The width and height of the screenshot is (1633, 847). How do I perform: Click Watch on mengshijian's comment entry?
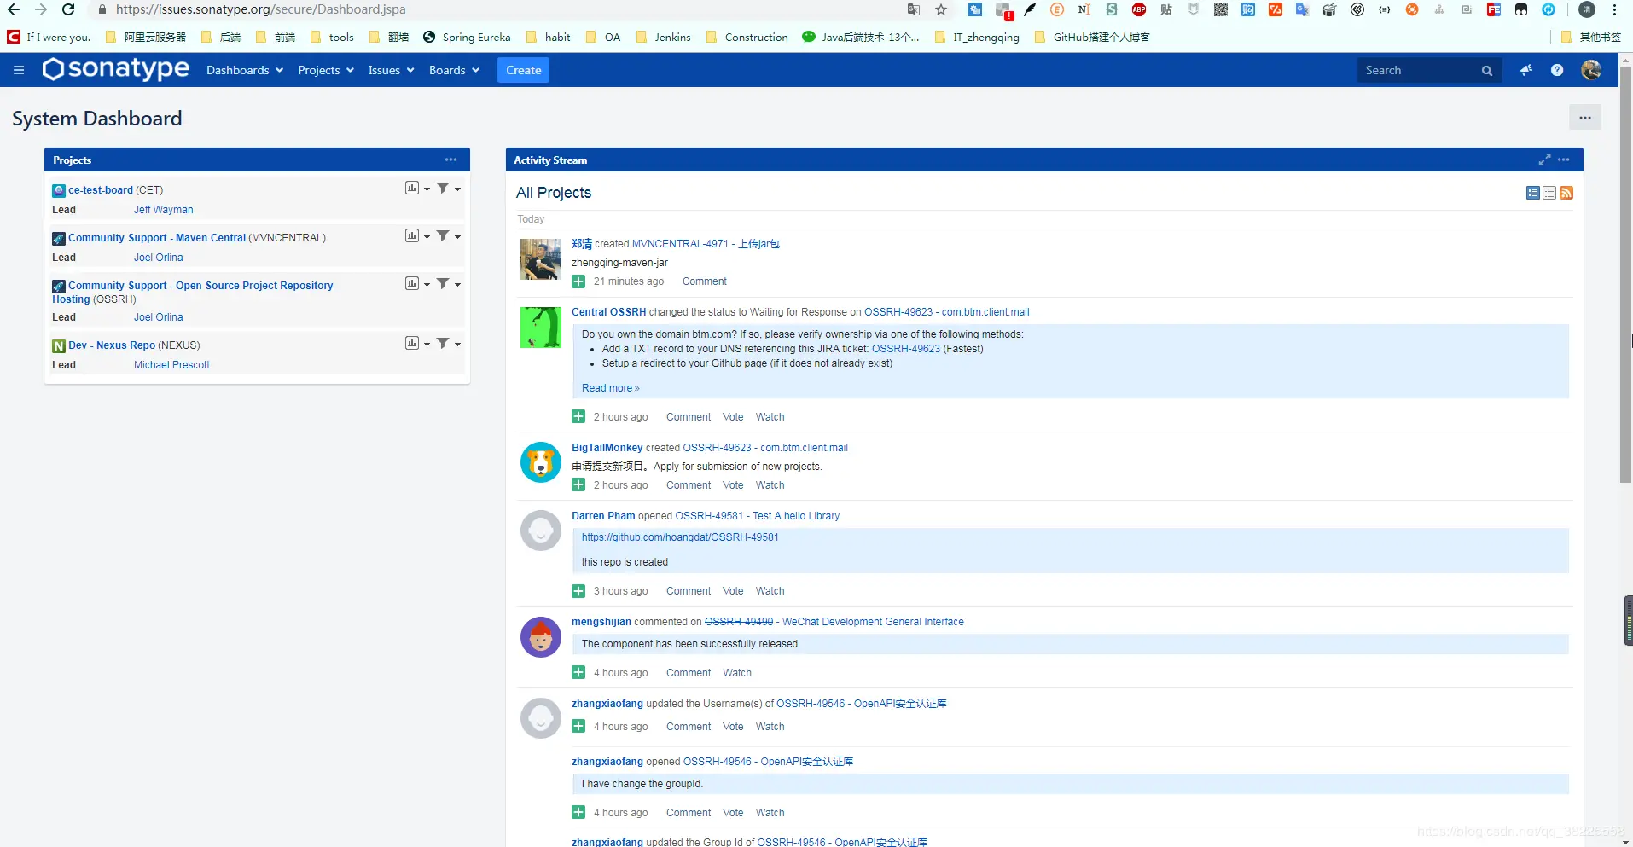pos(737,673)
